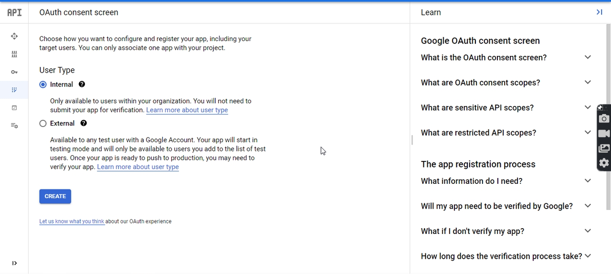Click the Page usage agreements sidebar icon

point(14,126)
